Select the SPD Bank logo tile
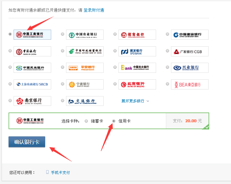Viewport: 231px width, 184px height. [x=137, y=51]
